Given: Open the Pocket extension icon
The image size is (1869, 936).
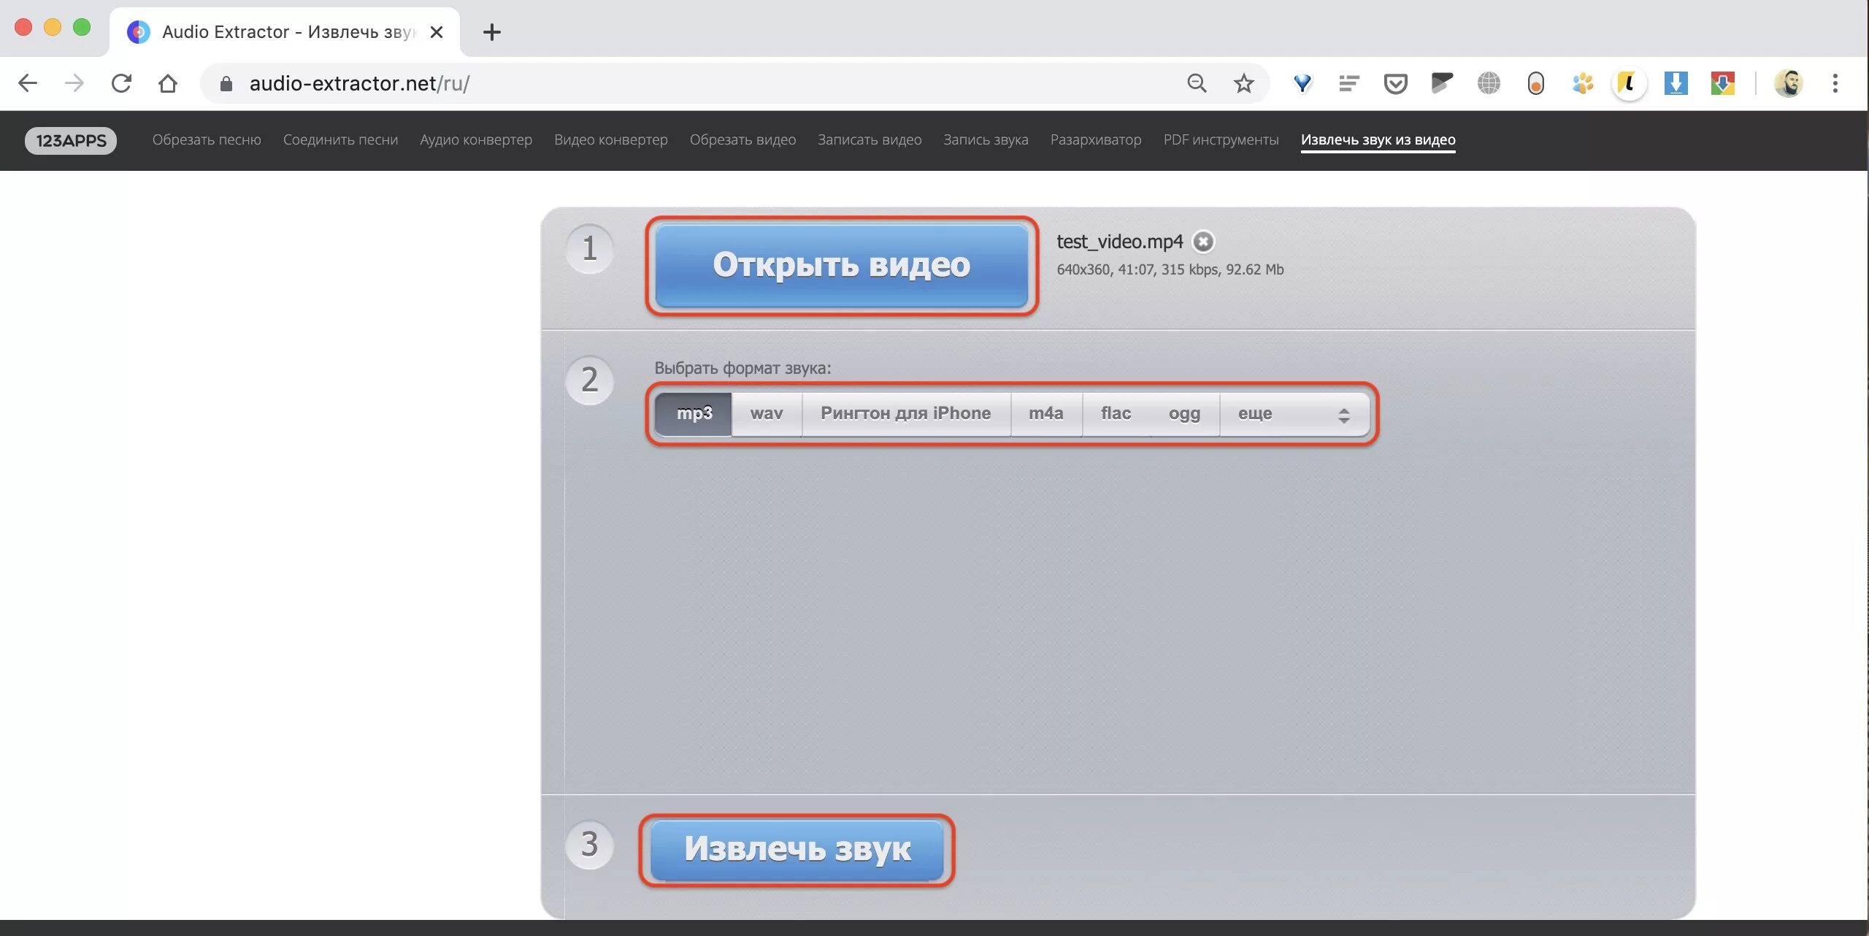Looking at the screenshot, I should click(x=1395, y=83).
